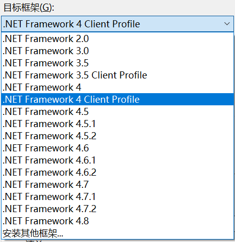Select .NET Framework 4.5.1 entry
Viewport: 235px width, 242px height.
[117, 124]
